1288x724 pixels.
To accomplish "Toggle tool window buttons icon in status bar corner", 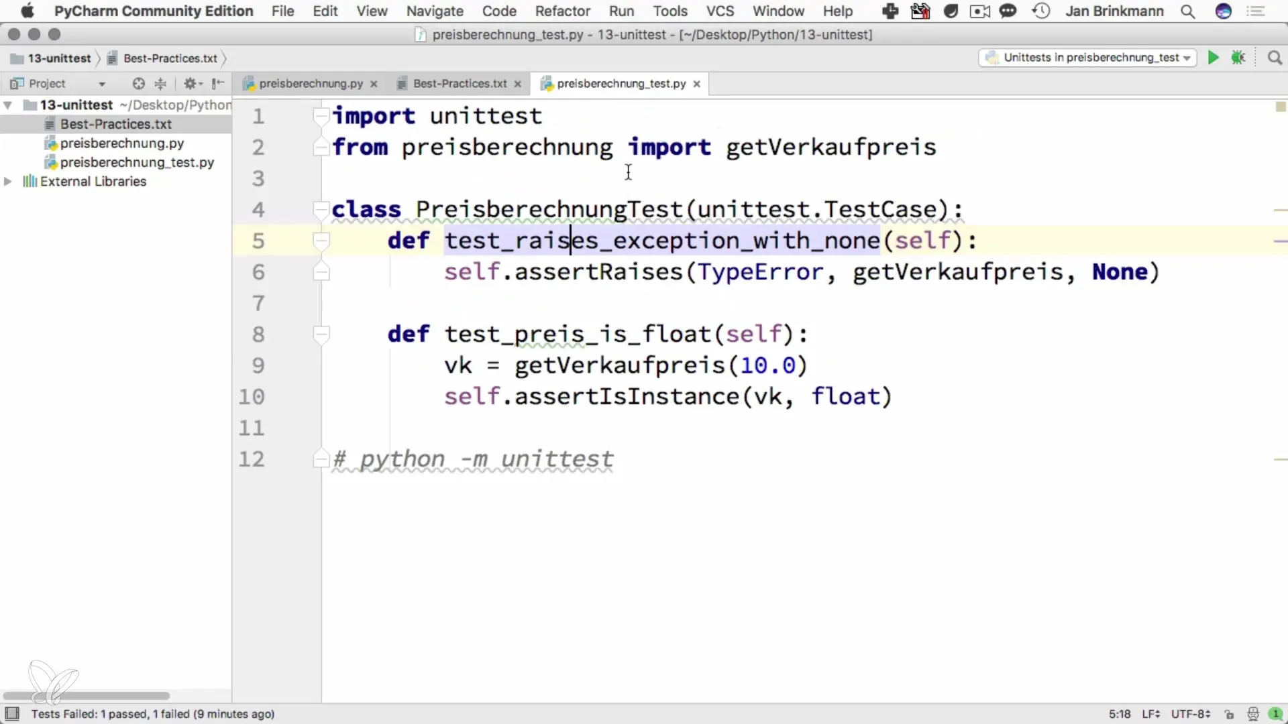I will (x=12, y=714).
